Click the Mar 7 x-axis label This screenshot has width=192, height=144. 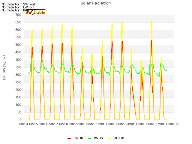(x=54, y=124)
